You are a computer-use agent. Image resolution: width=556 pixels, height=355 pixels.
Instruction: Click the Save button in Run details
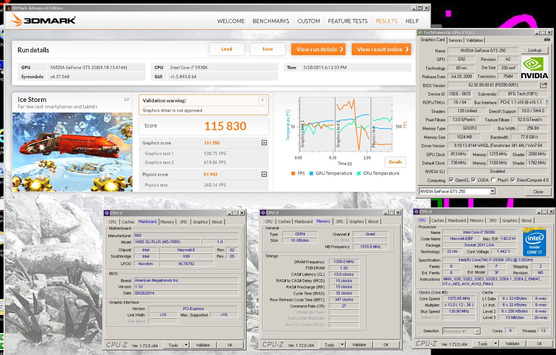pos(267,49)
